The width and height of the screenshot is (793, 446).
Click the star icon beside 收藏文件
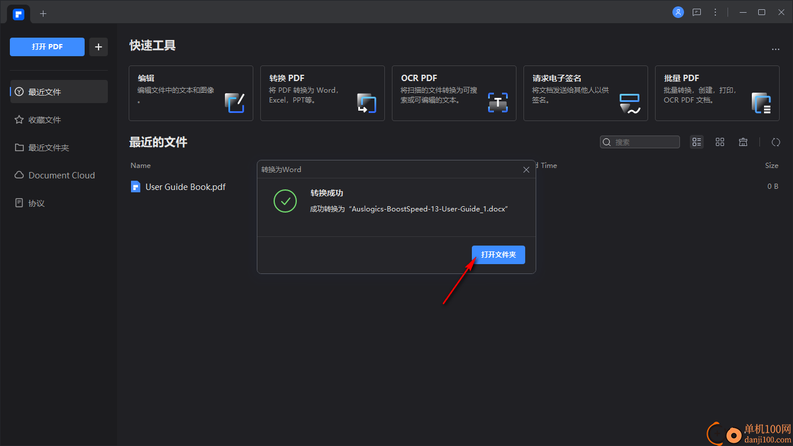coord(19,120)
